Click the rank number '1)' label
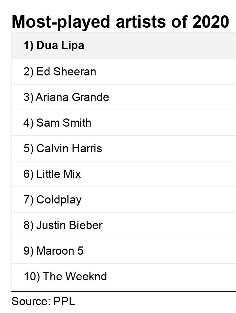The image size is (236, 313). (28, 46)
